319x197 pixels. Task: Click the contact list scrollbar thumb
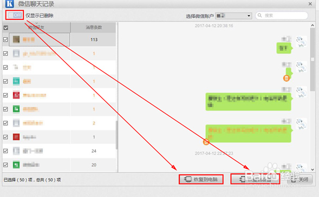tap(116, 135)
